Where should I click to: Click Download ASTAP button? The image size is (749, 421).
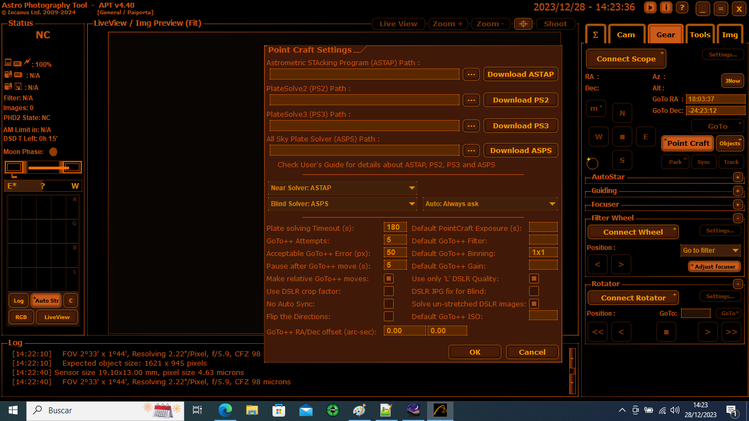coord(521,74)
